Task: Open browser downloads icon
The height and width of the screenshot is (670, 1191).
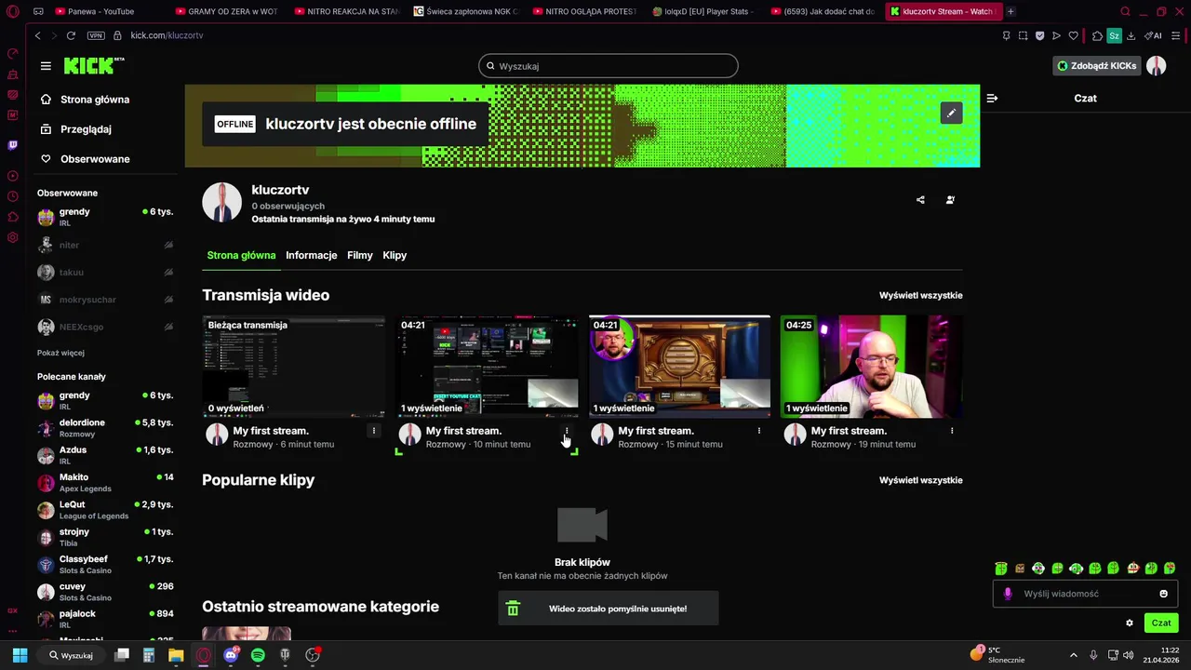Action: 1131,35
